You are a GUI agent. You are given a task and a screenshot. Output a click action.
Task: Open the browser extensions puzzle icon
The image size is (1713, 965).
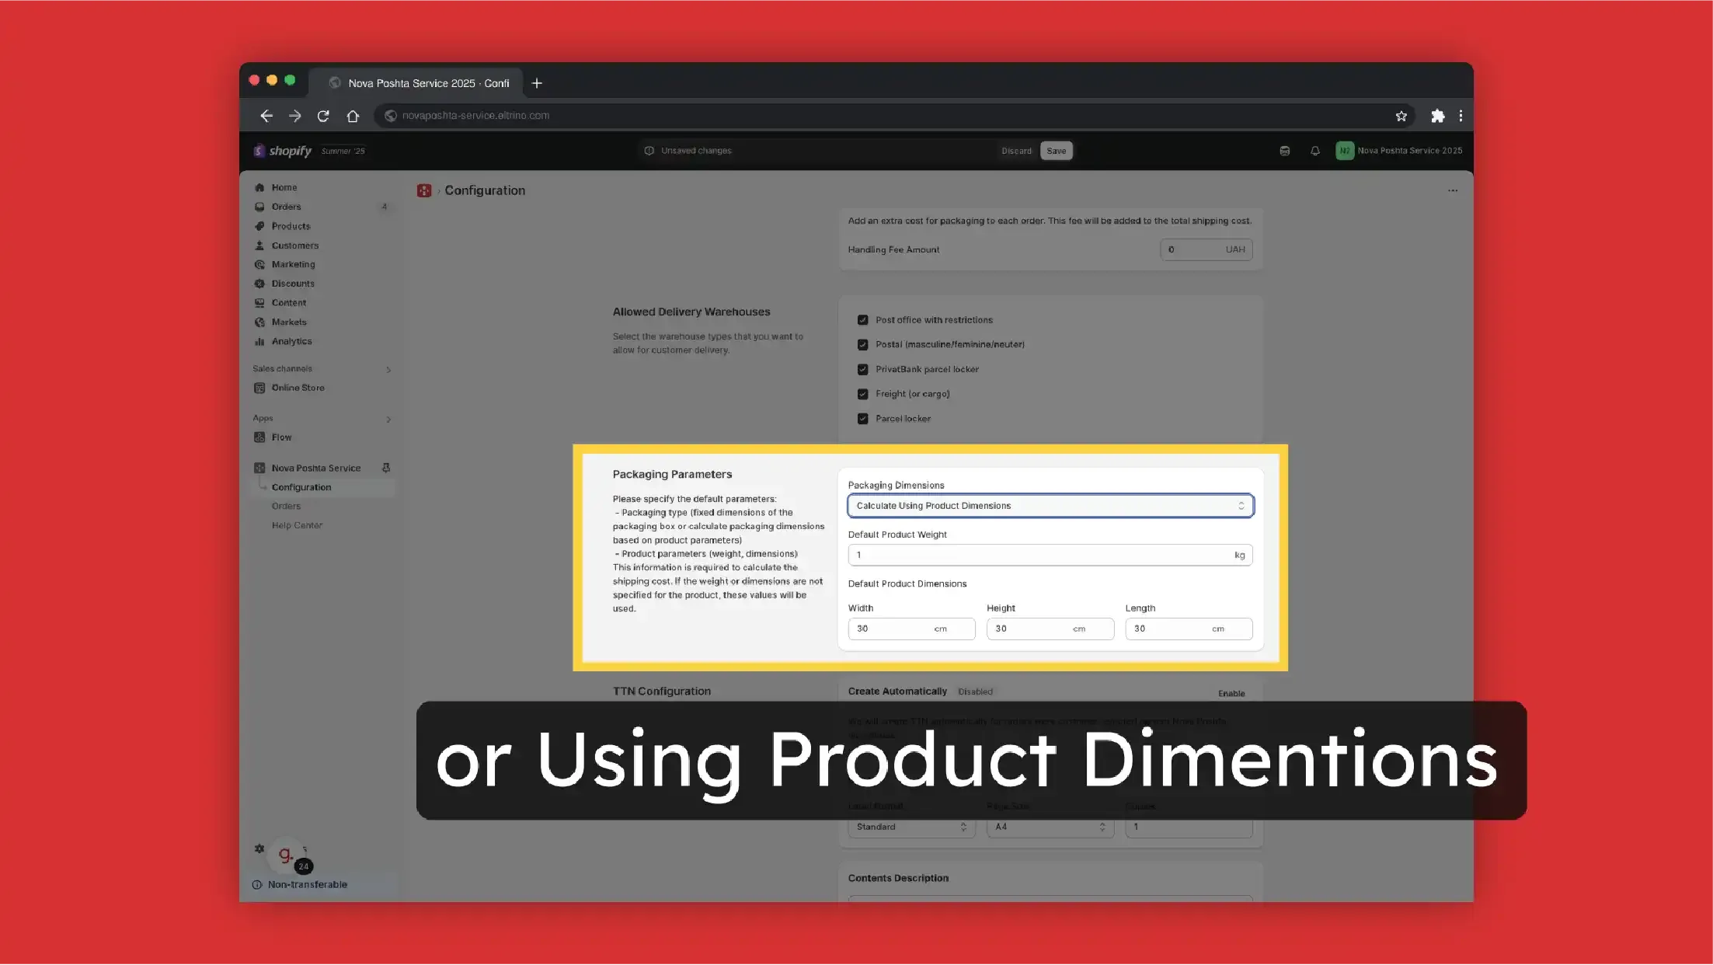tap(1437, 116)
